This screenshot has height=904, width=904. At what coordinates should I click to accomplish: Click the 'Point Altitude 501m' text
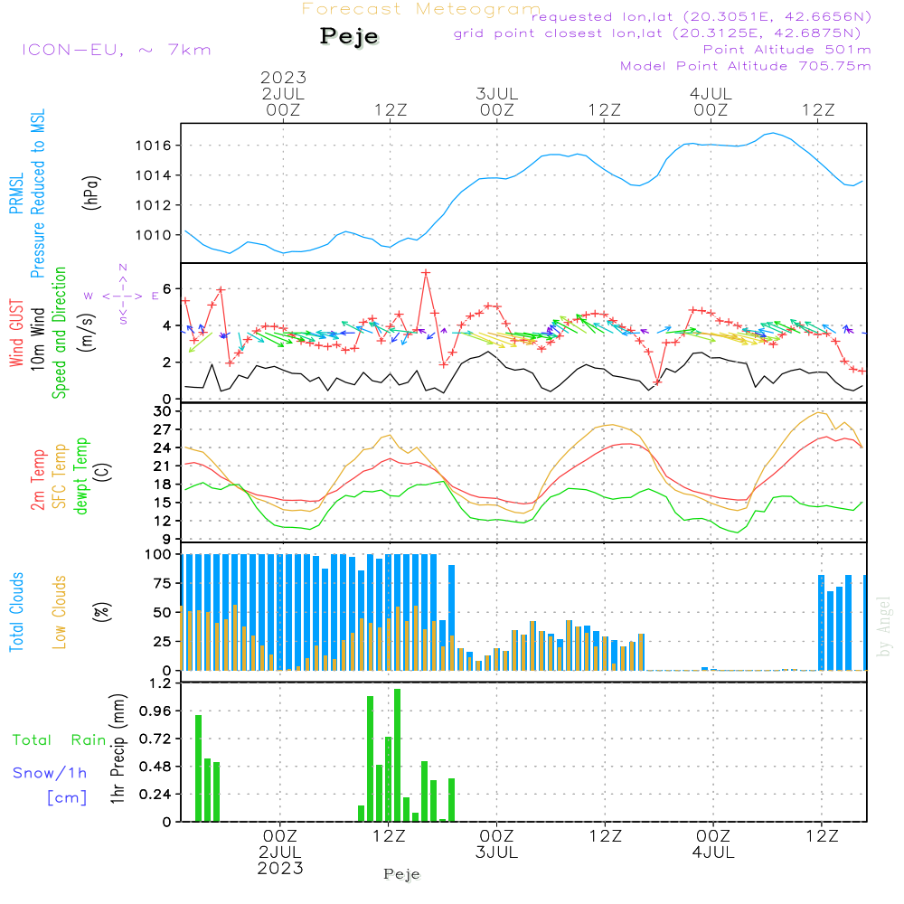click(x=787, y=50)
